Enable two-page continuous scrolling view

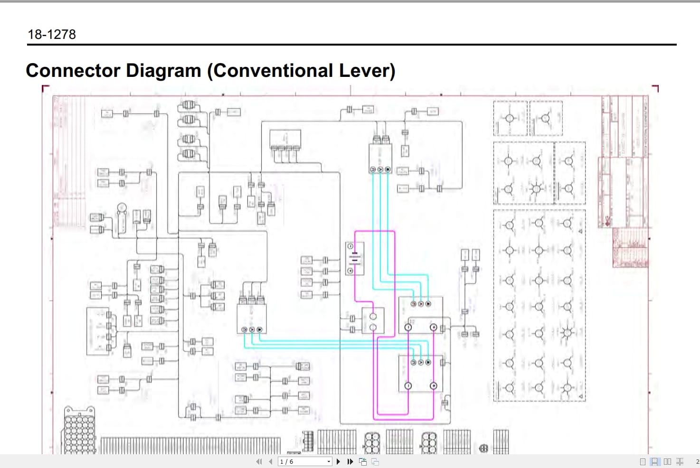pos(680,461)
